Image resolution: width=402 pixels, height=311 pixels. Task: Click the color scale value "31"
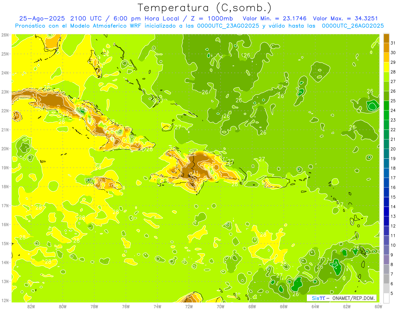pos(394,43)
